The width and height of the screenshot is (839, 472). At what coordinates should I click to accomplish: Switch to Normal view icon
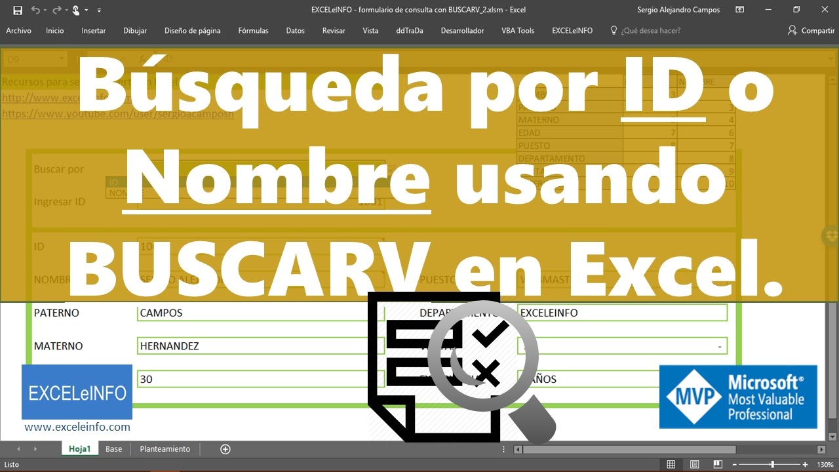click(671, 464)
